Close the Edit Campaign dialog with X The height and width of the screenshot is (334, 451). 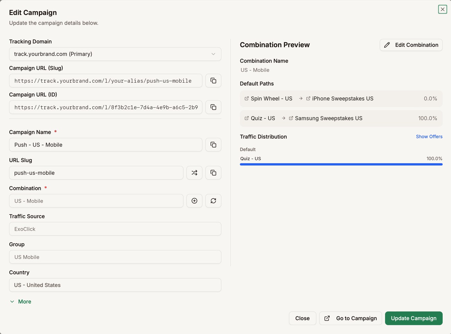point(443,9)
